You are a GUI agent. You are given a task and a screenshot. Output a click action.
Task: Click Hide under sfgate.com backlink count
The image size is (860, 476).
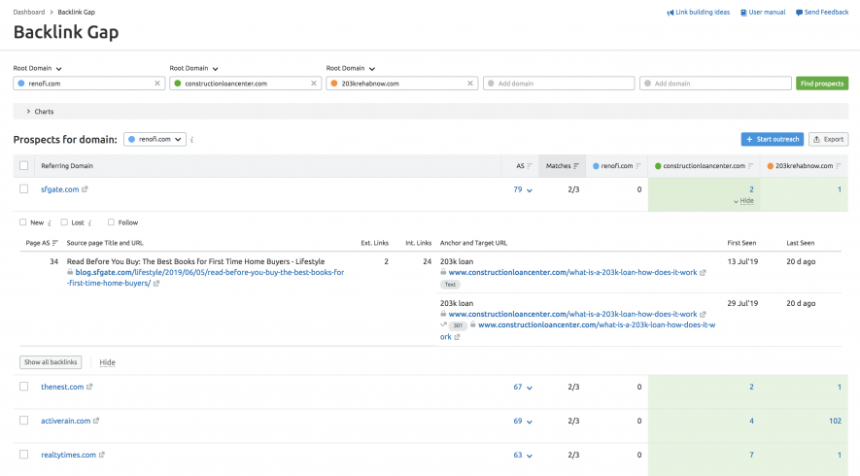click(x=746, y=201)
